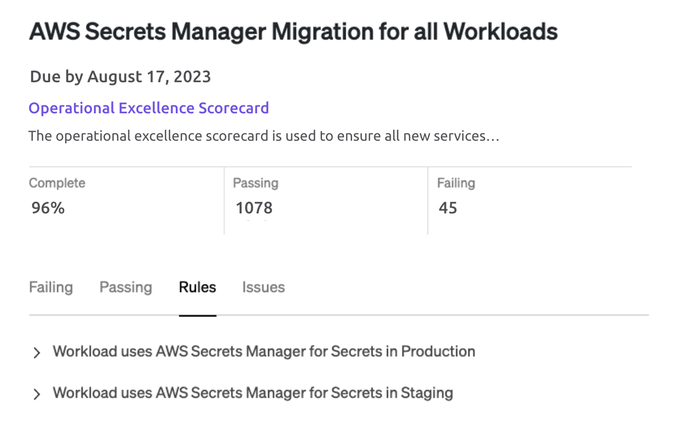Select the Rules tab

tap(197, 287)
